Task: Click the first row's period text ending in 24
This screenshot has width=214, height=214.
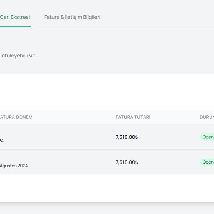Action: click(x=2, y=141)
